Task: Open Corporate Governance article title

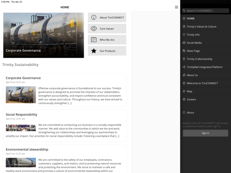Action: (23, 78)
